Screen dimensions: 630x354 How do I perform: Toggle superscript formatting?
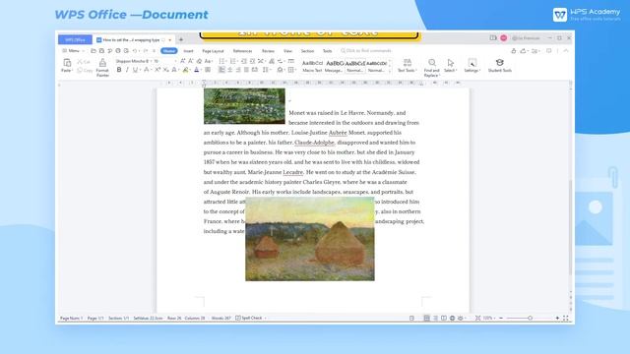(157, 70)
